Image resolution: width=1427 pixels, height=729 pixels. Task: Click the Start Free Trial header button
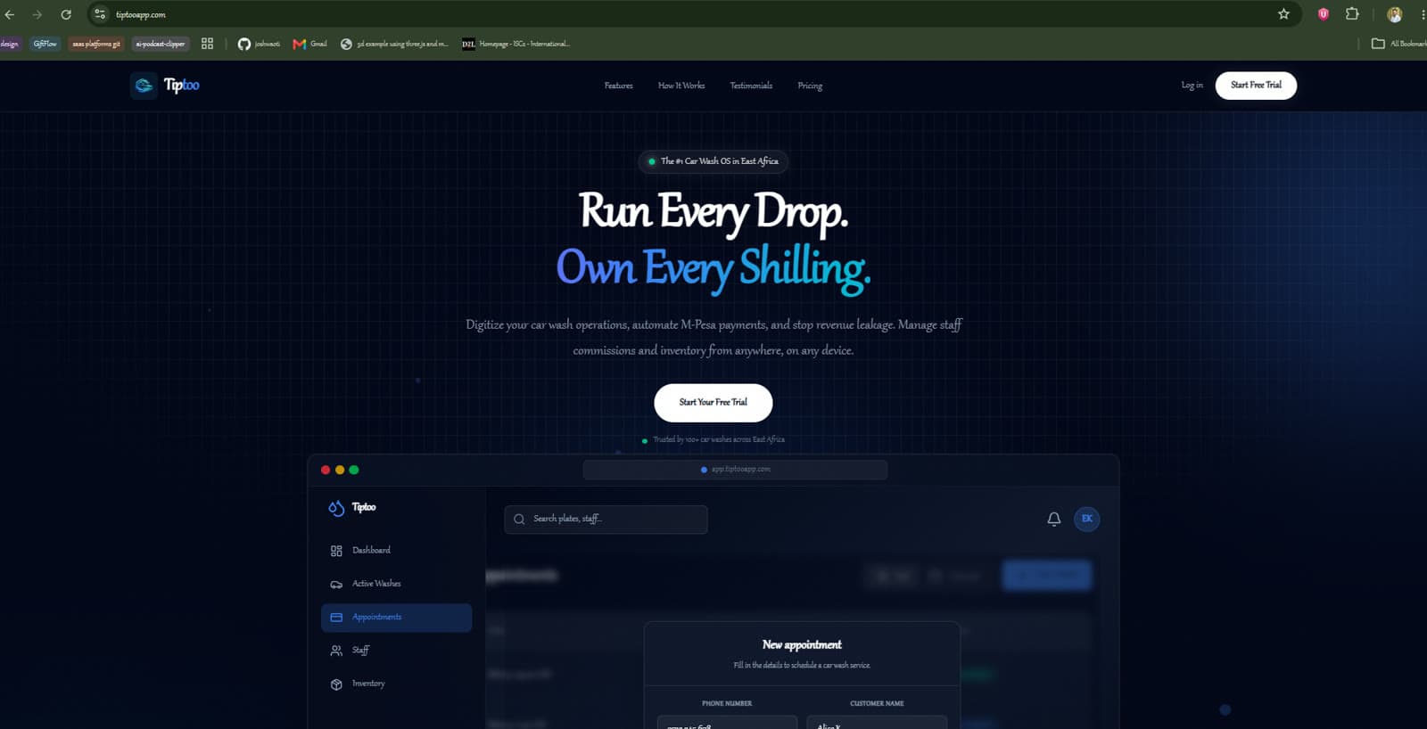point(1256,86)
